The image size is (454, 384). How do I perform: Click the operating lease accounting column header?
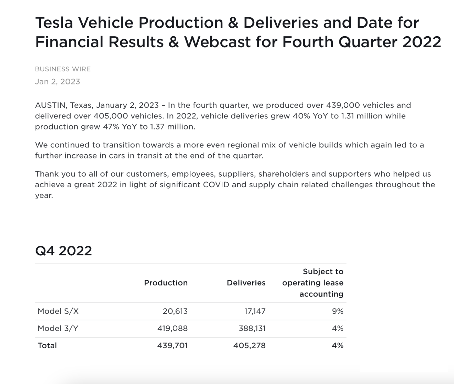point(313,283)
